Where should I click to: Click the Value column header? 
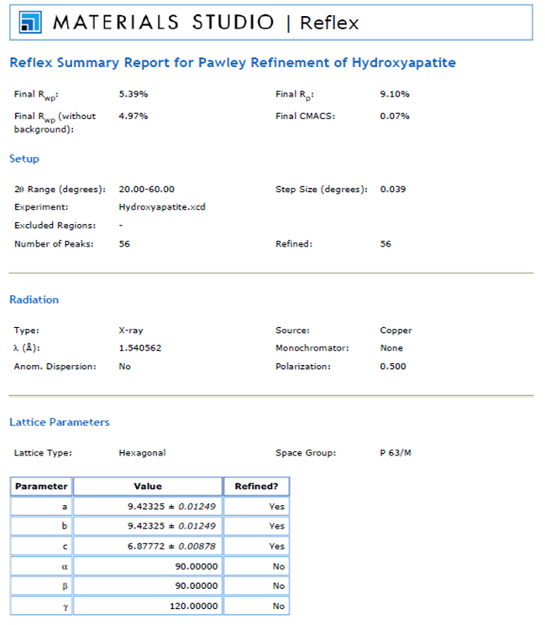(x=148, y=486)
